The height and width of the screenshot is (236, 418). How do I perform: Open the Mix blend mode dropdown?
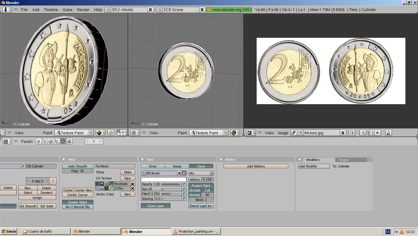click(x=201, y=173)
